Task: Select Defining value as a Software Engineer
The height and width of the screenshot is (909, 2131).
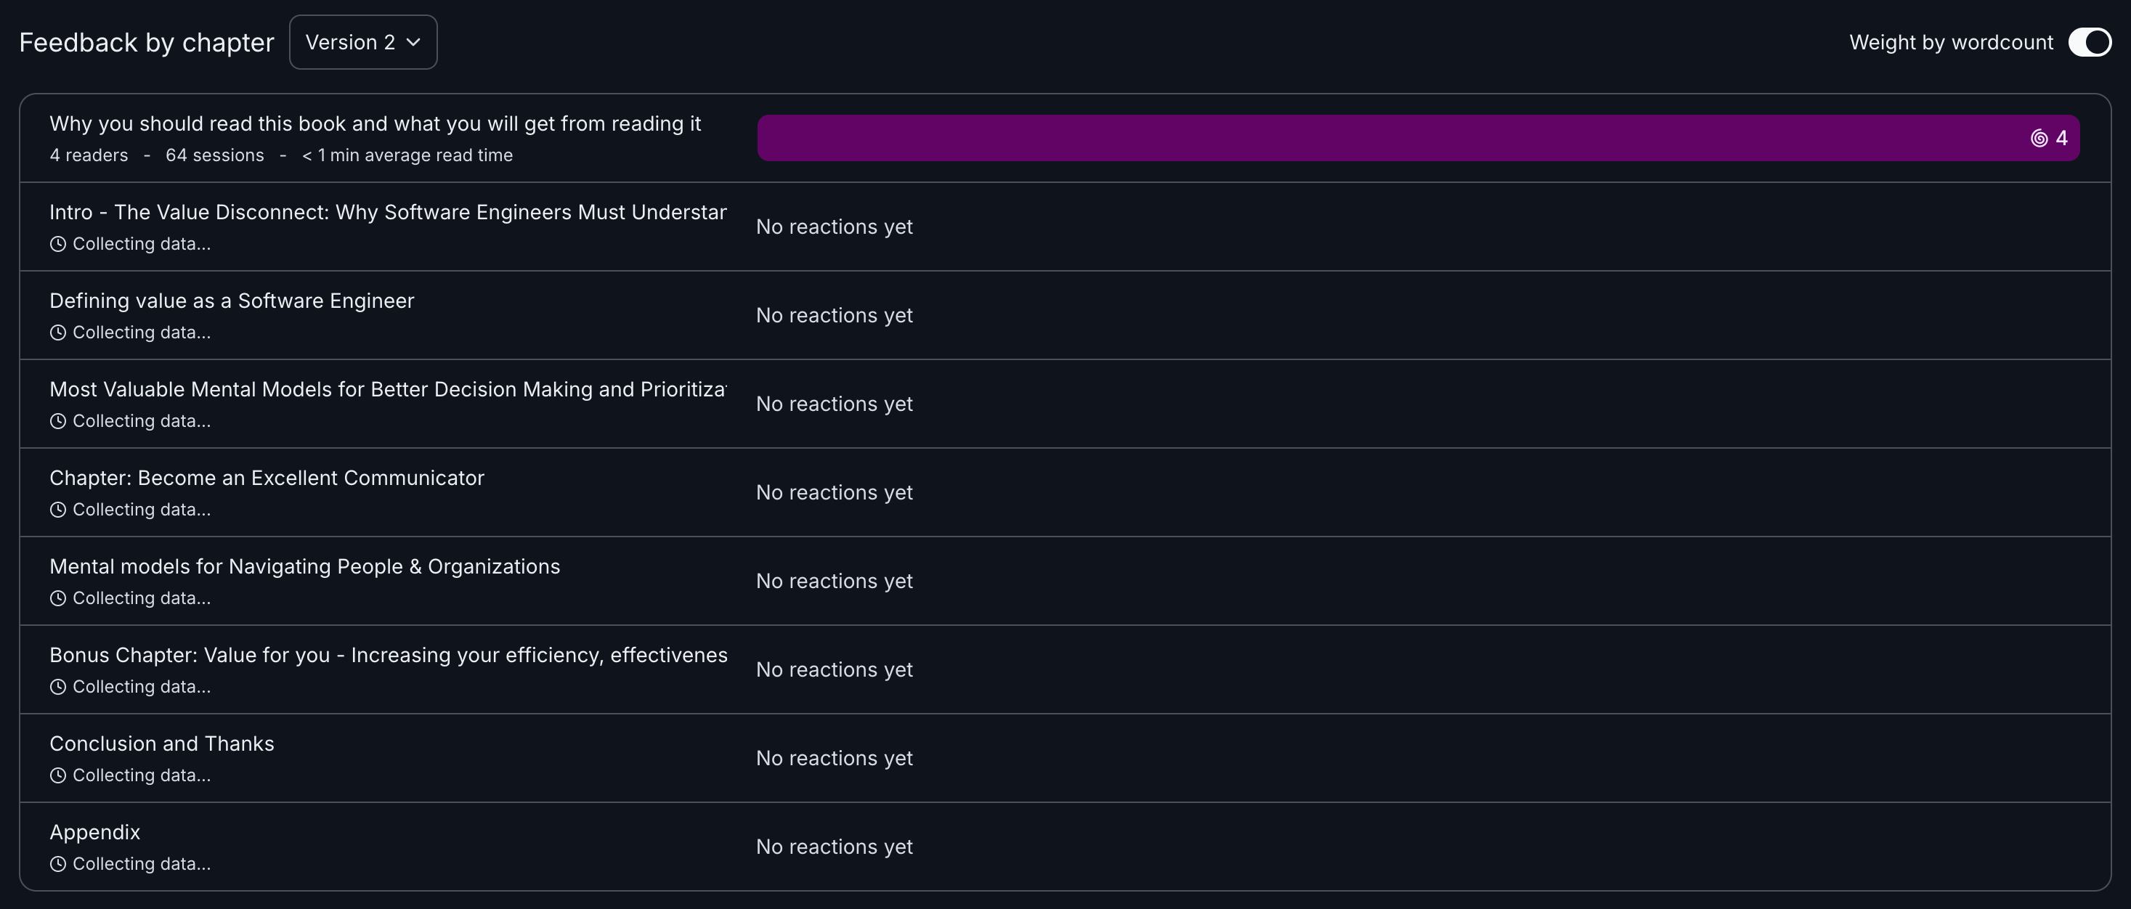Action: [x=232, y=301]
